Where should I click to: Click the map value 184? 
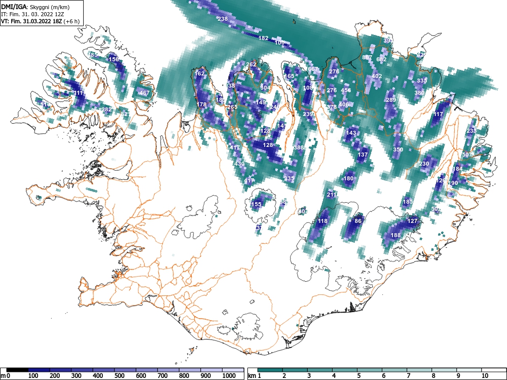click(457, 169)
